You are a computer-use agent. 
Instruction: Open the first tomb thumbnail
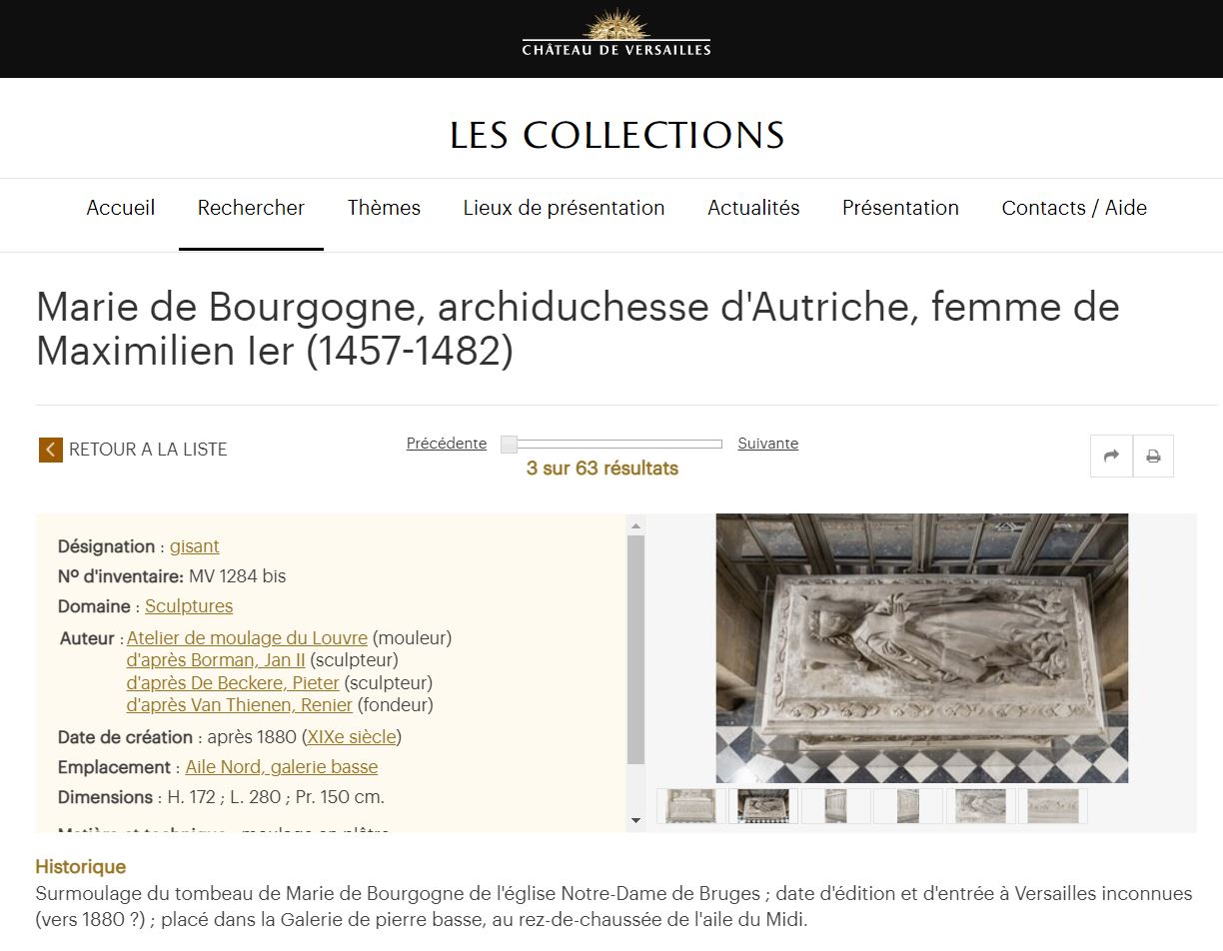[691, 806]
